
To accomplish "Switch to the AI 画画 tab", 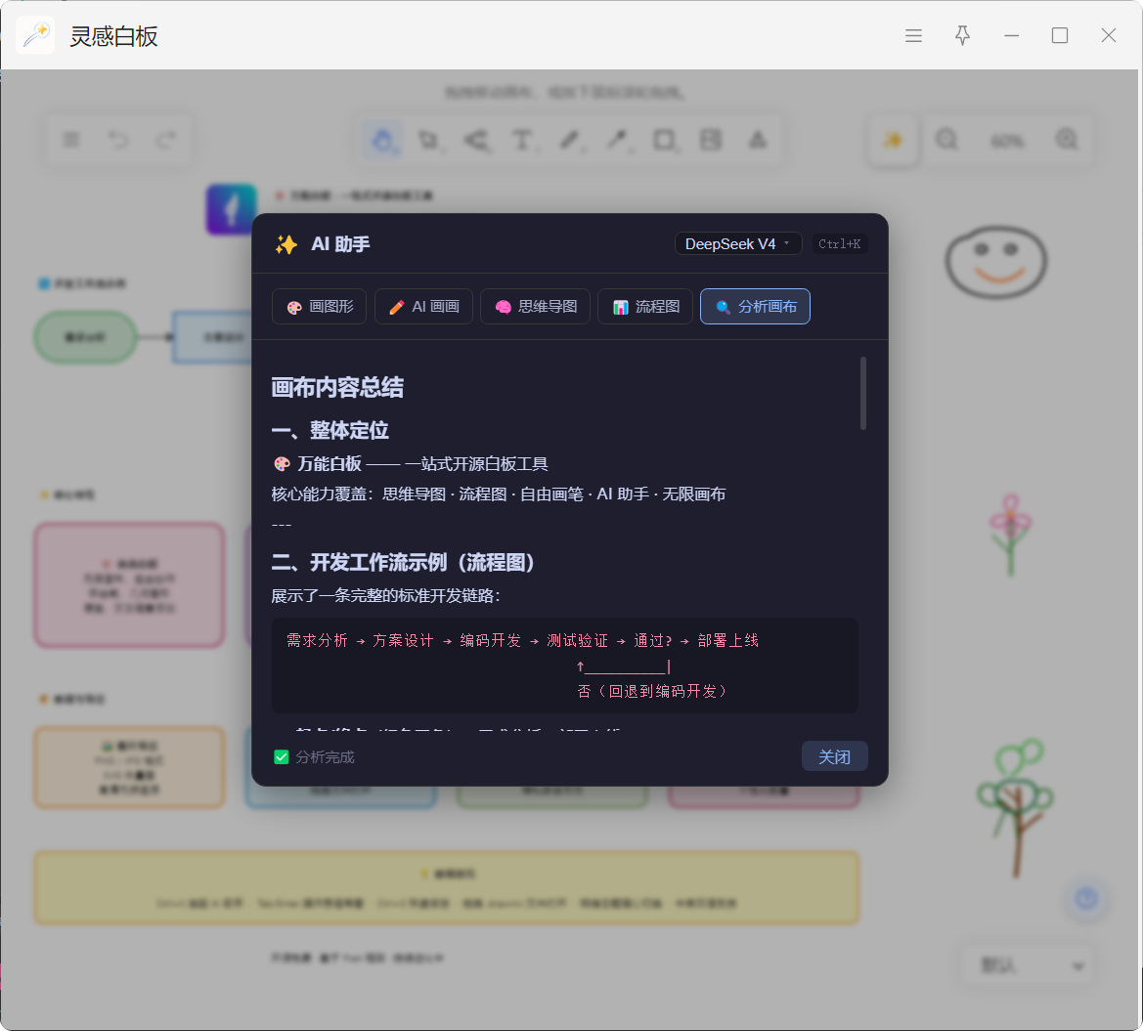I will (x=423, y=307).
